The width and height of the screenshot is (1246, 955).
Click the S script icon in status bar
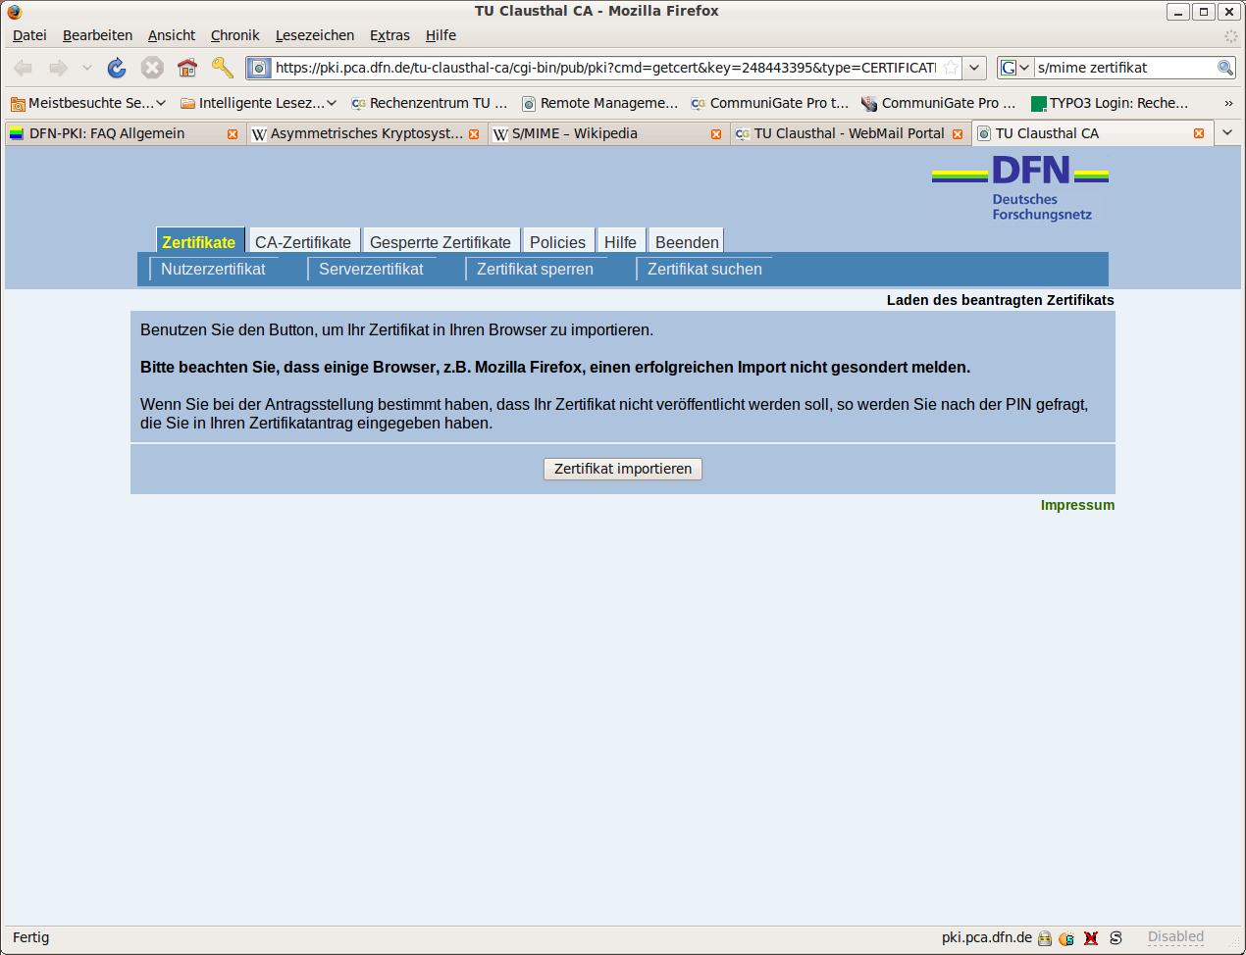tap(1116, 938)
